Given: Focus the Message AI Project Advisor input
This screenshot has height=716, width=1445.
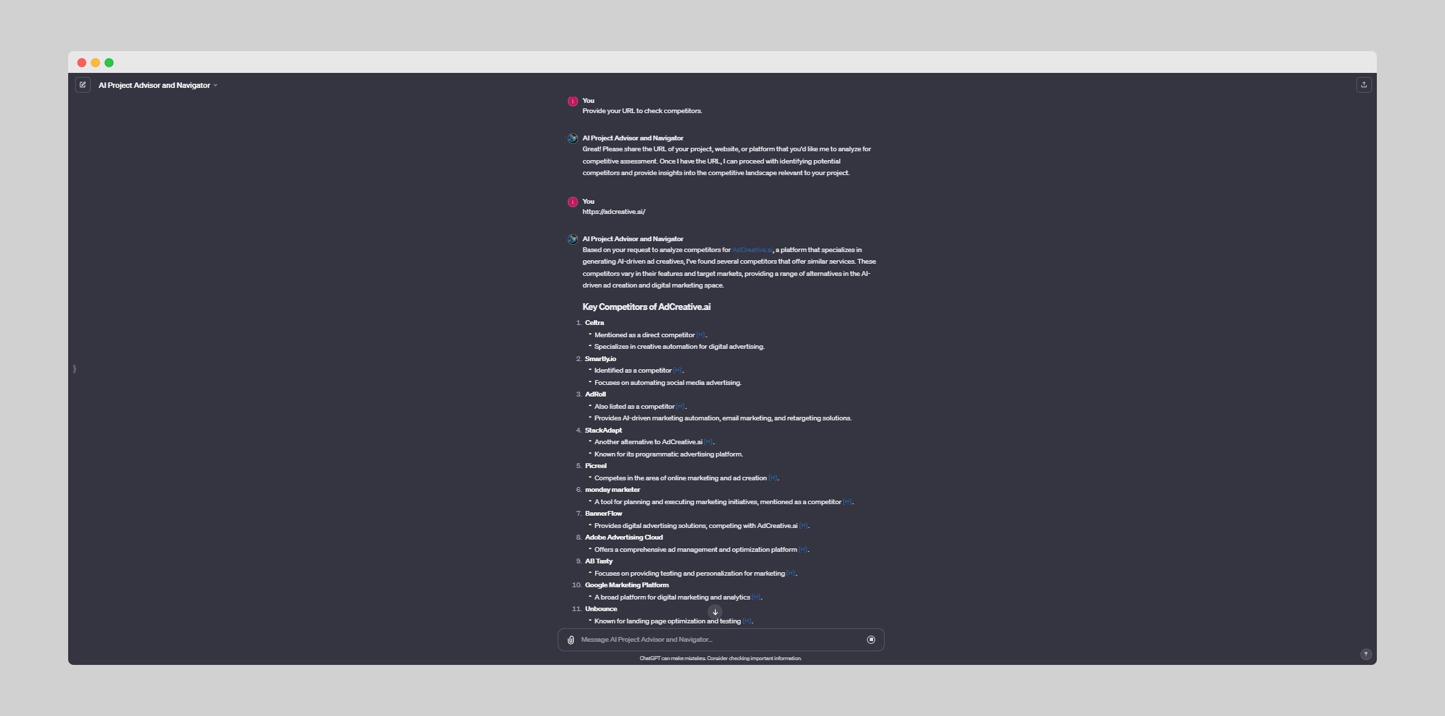Looking at the screenshot, I should (720, 640).
